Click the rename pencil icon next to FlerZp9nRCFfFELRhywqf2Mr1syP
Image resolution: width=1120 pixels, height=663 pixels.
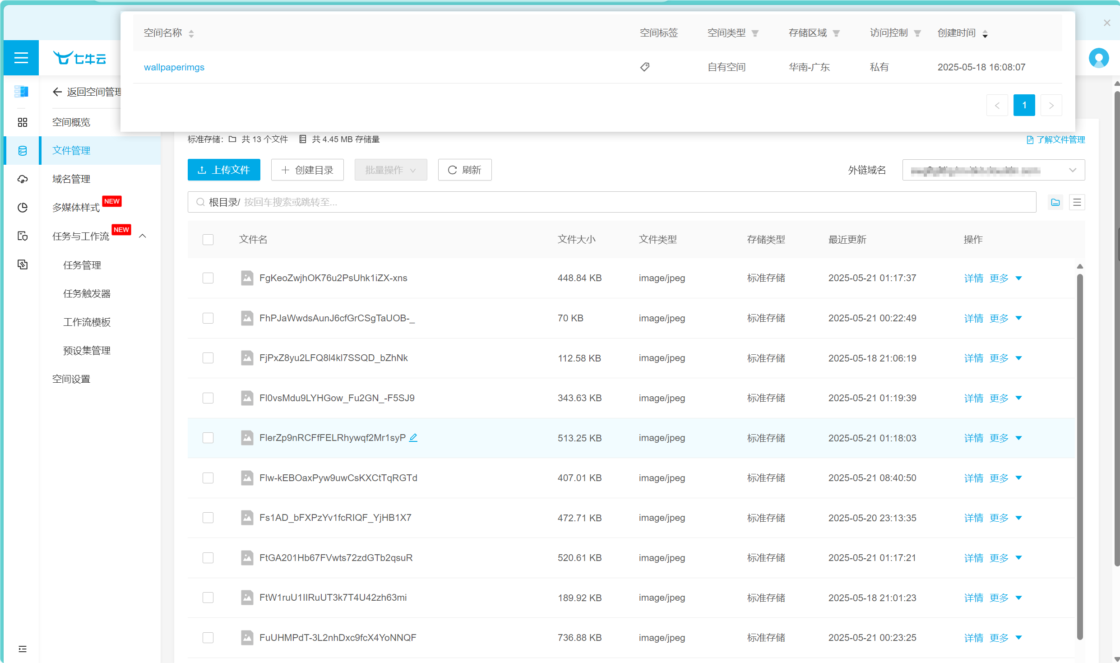413,437
